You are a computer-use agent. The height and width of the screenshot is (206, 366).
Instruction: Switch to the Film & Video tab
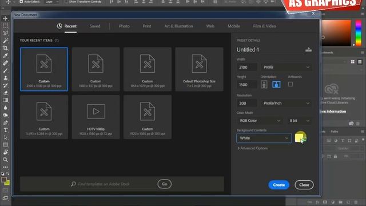[x=264, y=26]
